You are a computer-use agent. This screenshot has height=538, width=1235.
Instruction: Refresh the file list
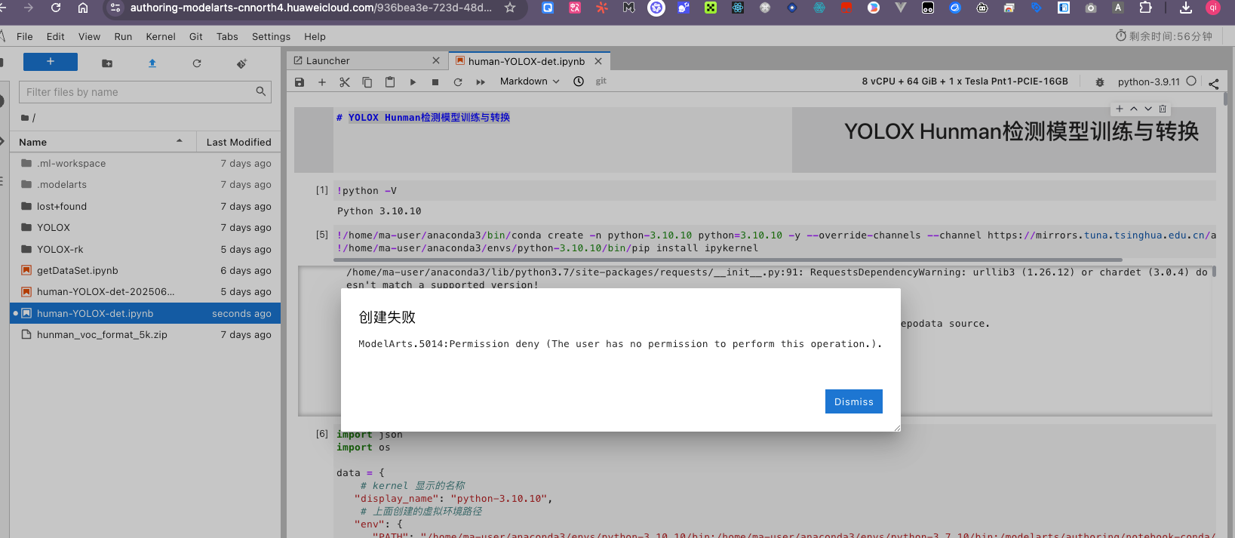coord(197,63)
